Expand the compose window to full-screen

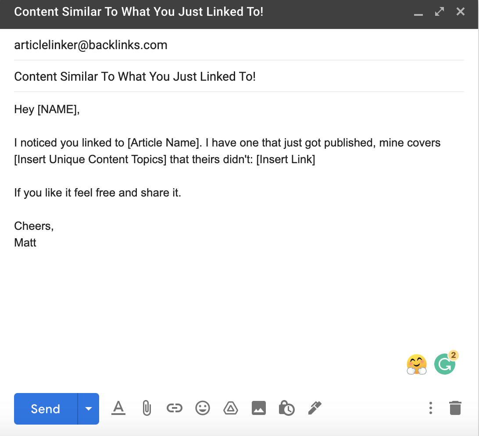[439, 12]
